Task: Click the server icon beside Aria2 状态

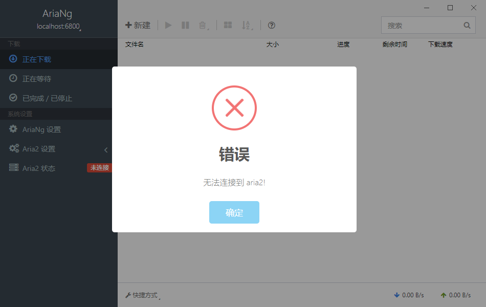Action: pyautogui.click(x=14, y=167)
